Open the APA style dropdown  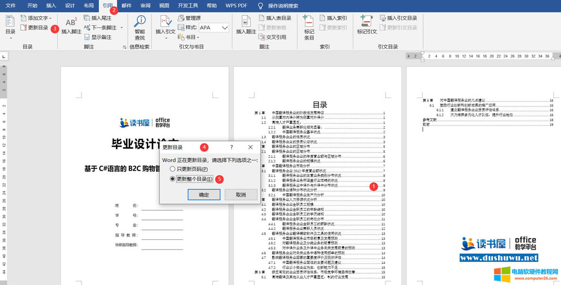coord(225,28)
